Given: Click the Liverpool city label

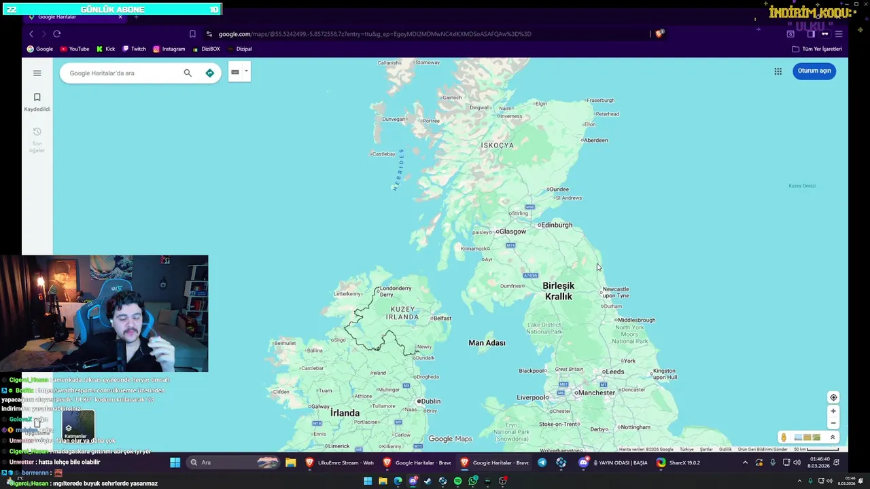Looking at the screenshot, I should [x=533, y=397].
